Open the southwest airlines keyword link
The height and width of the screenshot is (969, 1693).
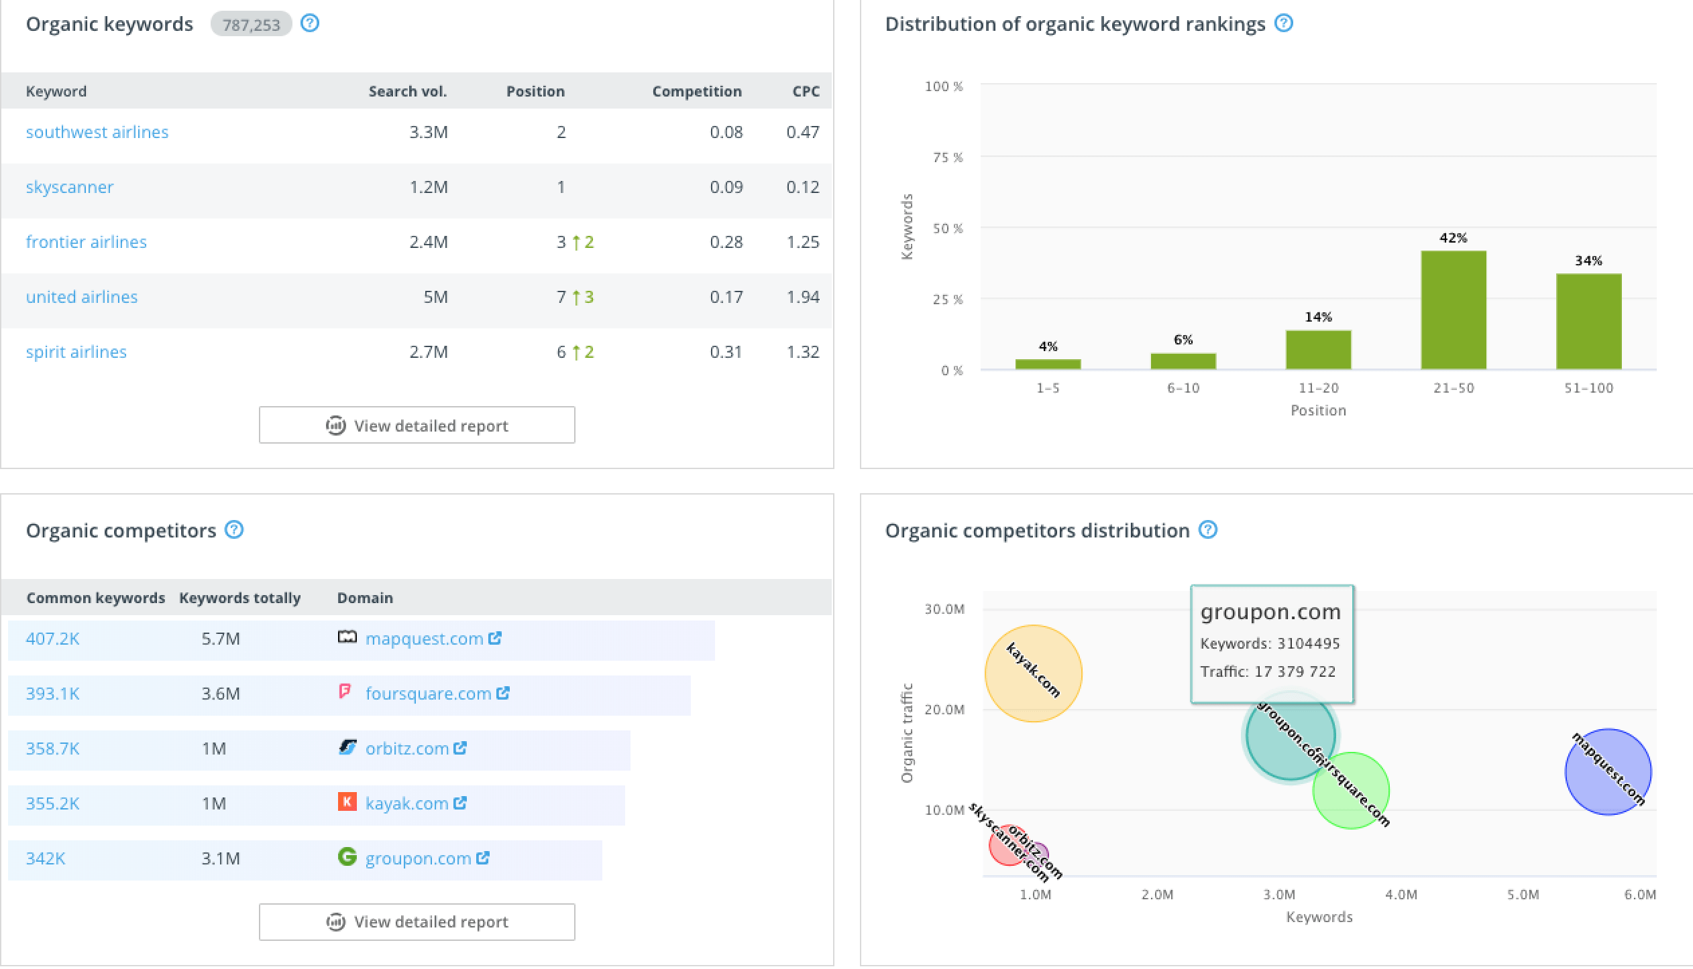[97, 132]
